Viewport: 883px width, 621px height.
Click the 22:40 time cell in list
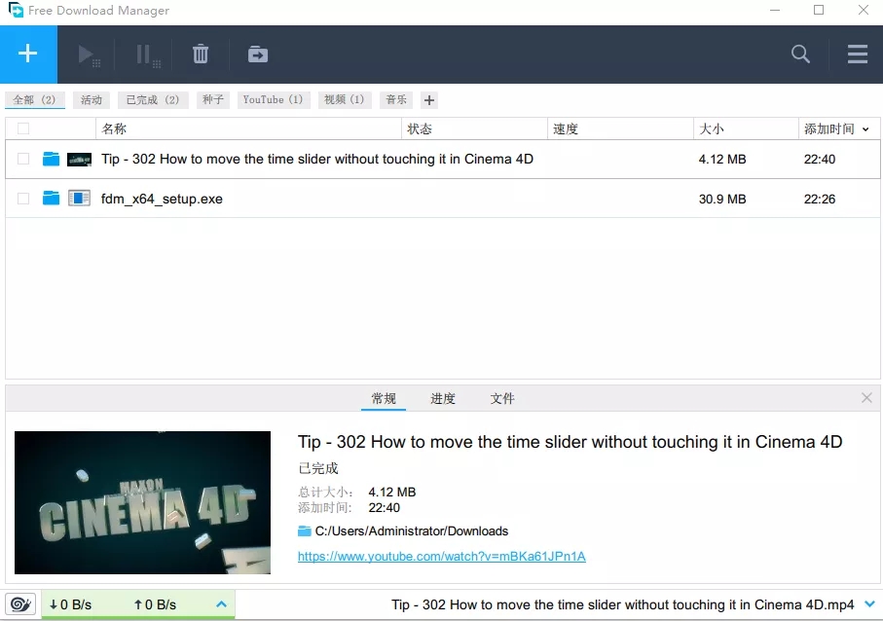tap(820, 160)
